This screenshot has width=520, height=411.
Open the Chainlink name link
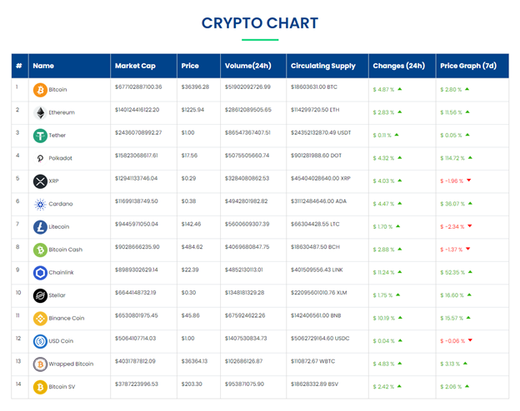tap(62, 273)
